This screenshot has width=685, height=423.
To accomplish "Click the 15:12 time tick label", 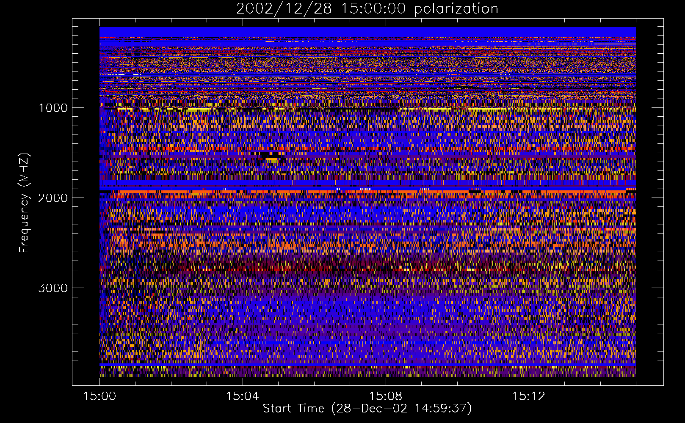I will 528,396.
